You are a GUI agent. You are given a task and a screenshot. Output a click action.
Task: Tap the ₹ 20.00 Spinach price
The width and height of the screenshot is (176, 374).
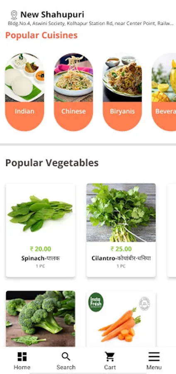coord(41,249)
